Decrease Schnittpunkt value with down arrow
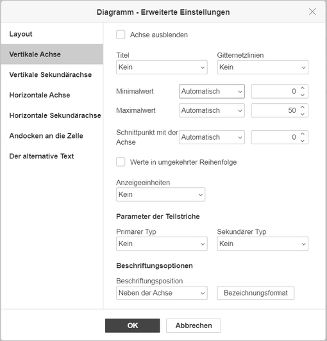 coord(303,141)
